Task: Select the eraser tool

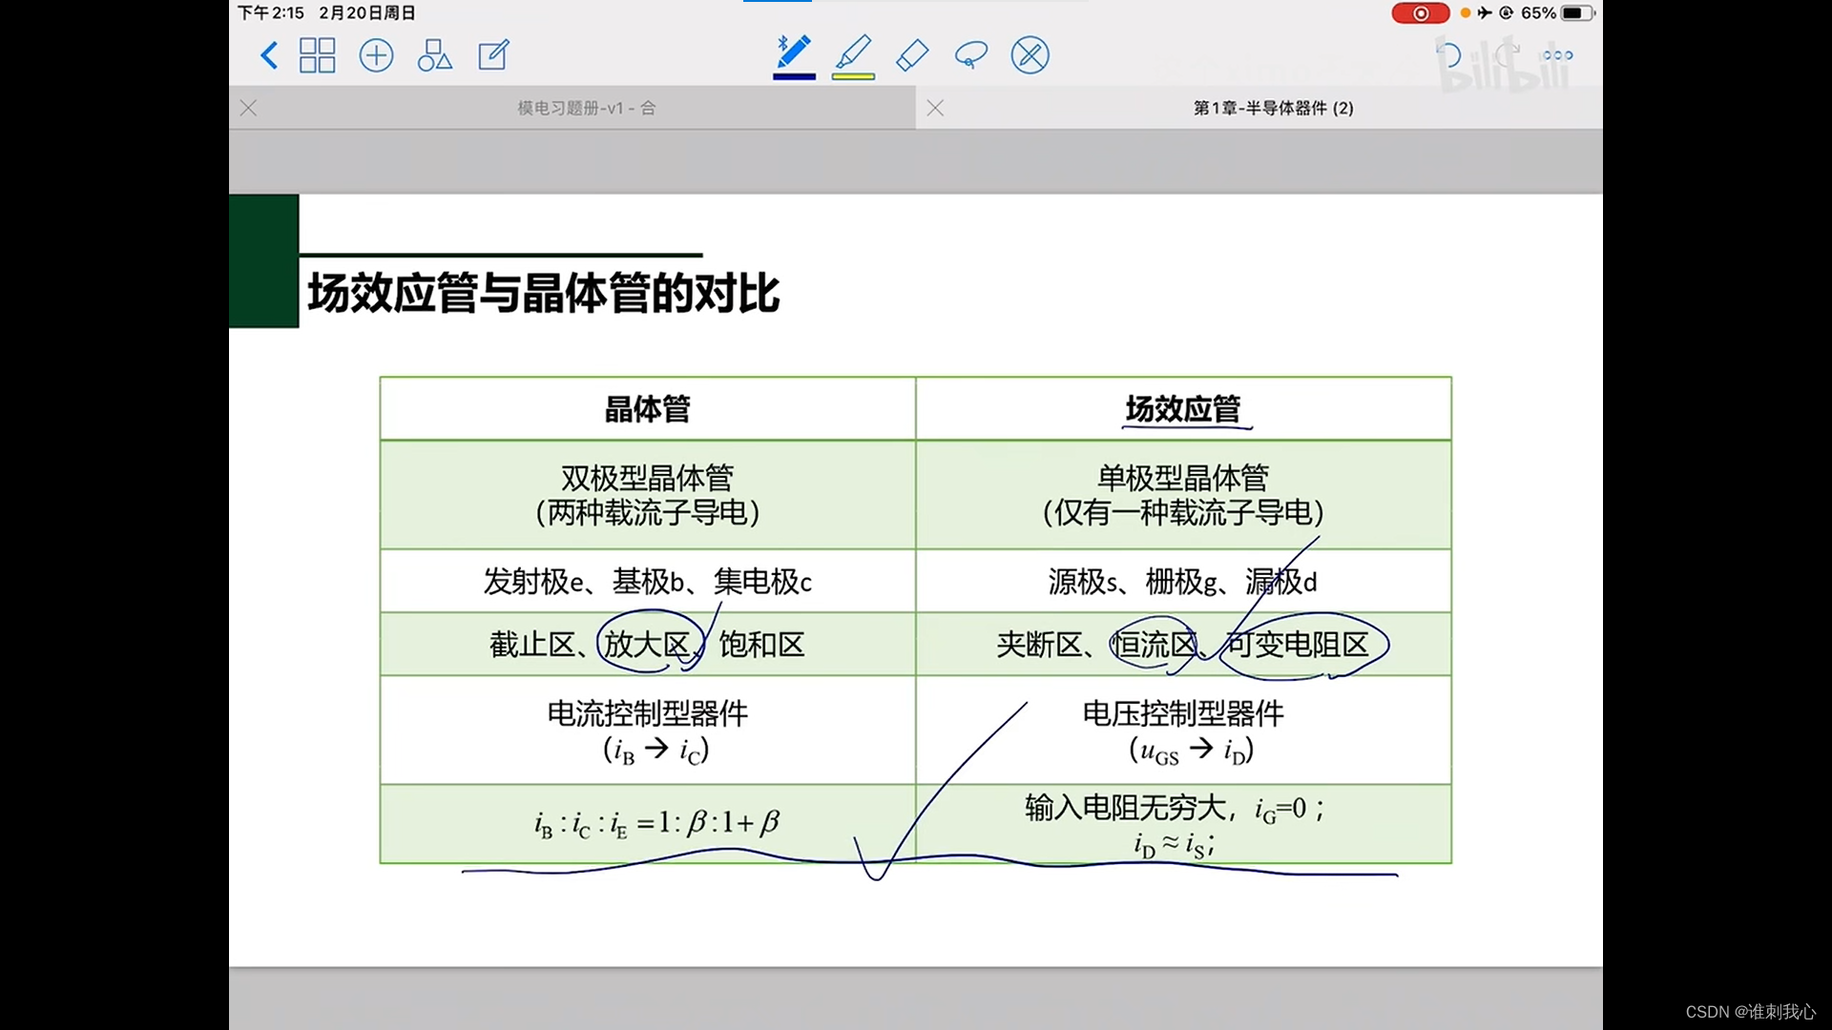Action: [x=912, y=55]
